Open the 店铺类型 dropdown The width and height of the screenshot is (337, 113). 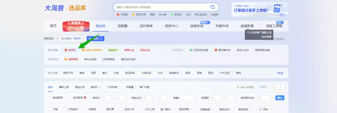[206, 109]
